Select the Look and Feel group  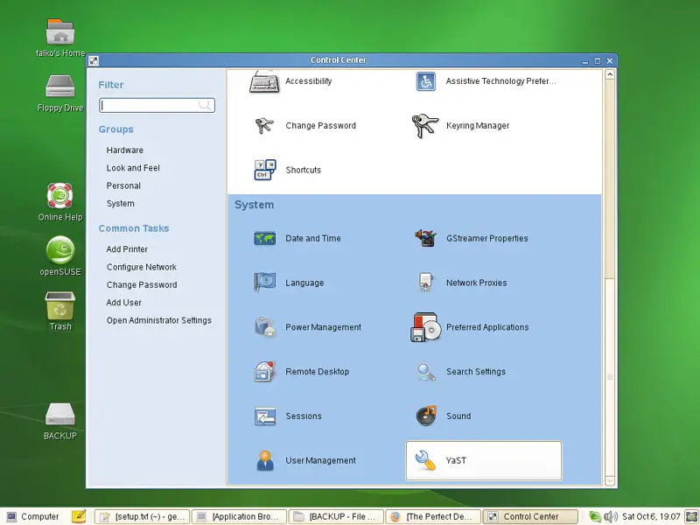tap(133, 168)
